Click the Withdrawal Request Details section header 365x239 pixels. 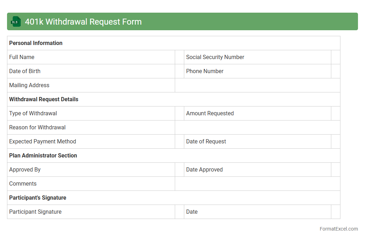44,99
